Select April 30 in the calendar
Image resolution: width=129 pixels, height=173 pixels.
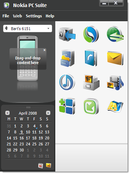point(22,150)
